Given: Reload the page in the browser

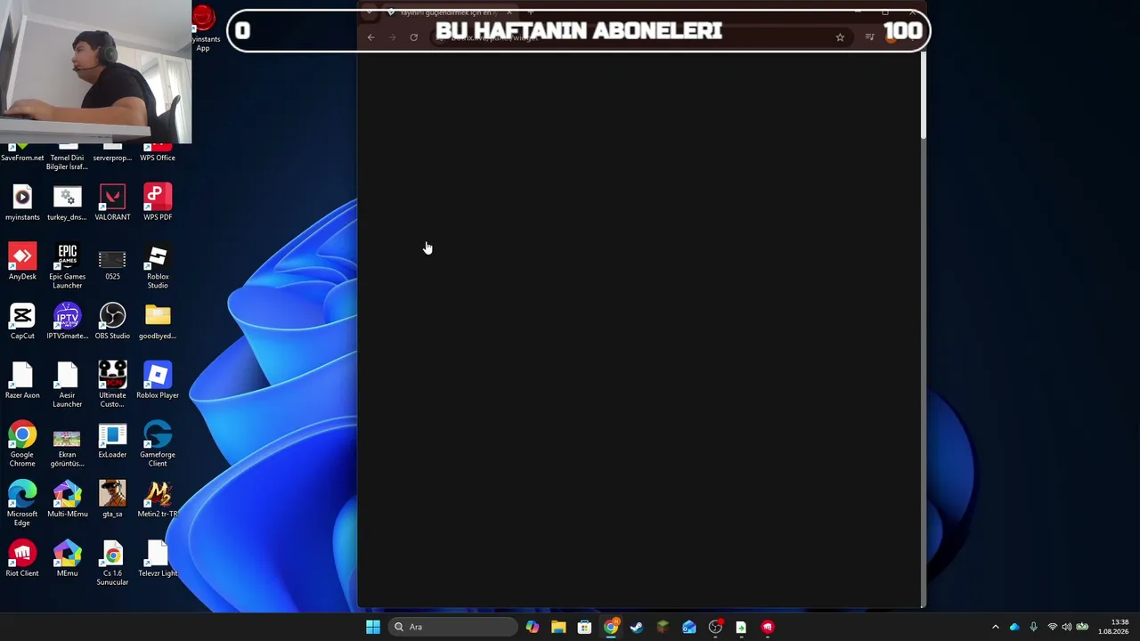Looking at the screenshot, I should click(x=414, y=37).
